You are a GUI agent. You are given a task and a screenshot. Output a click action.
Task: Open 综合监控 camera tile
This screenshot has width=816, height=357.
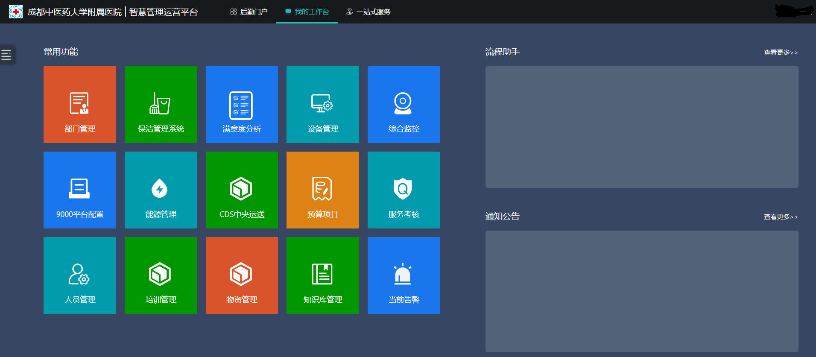tap(404, 105)
